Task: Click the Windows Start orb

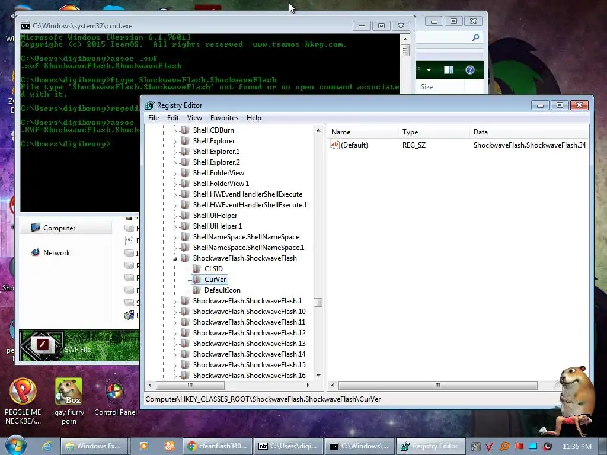Action: point(15,445)
